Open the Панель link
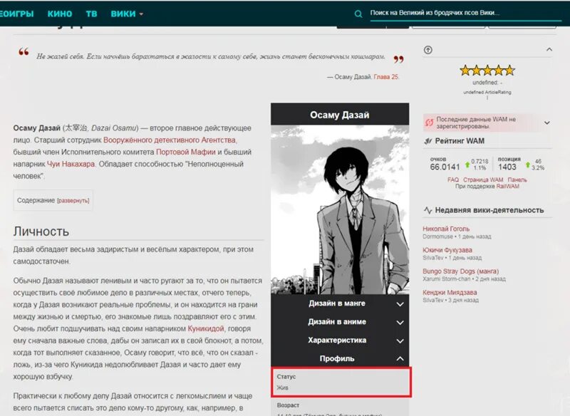 [x=517, y=180]
